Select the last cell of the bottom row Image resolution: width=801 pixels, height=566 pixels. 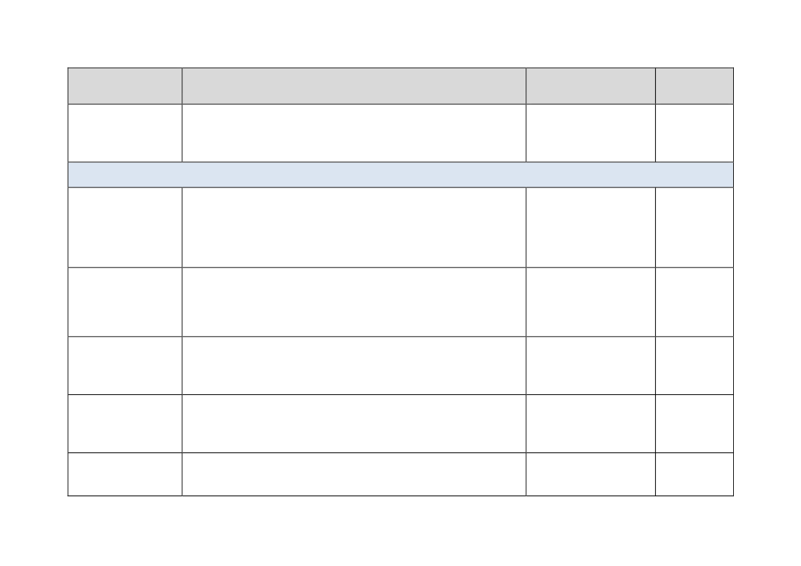pos(694,474)
